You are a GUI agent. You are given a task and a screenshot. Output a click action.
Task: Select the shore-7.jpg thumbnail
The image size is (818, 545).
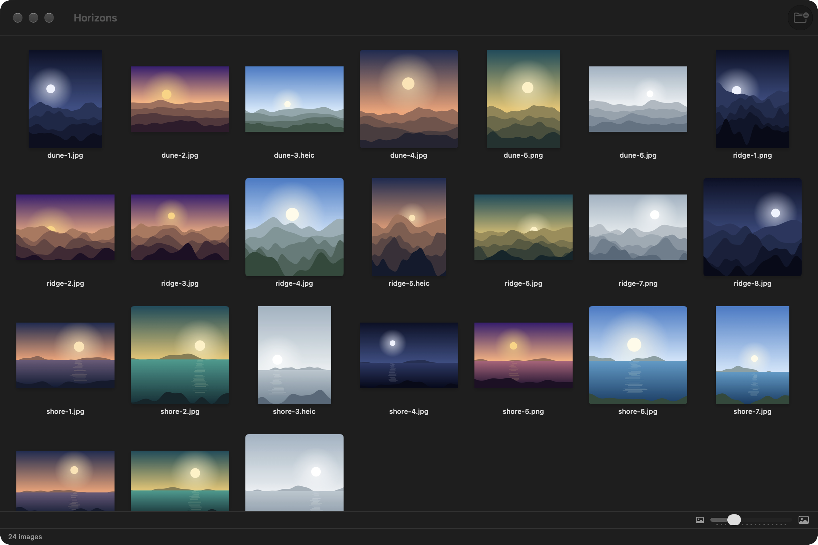tap(753, 355)
